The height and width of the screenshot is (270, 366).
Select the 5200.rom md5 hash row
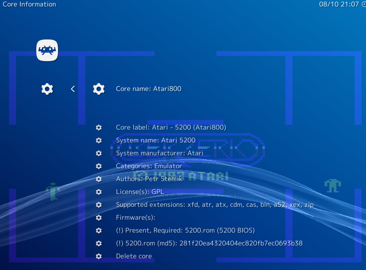tap(209, 243)
